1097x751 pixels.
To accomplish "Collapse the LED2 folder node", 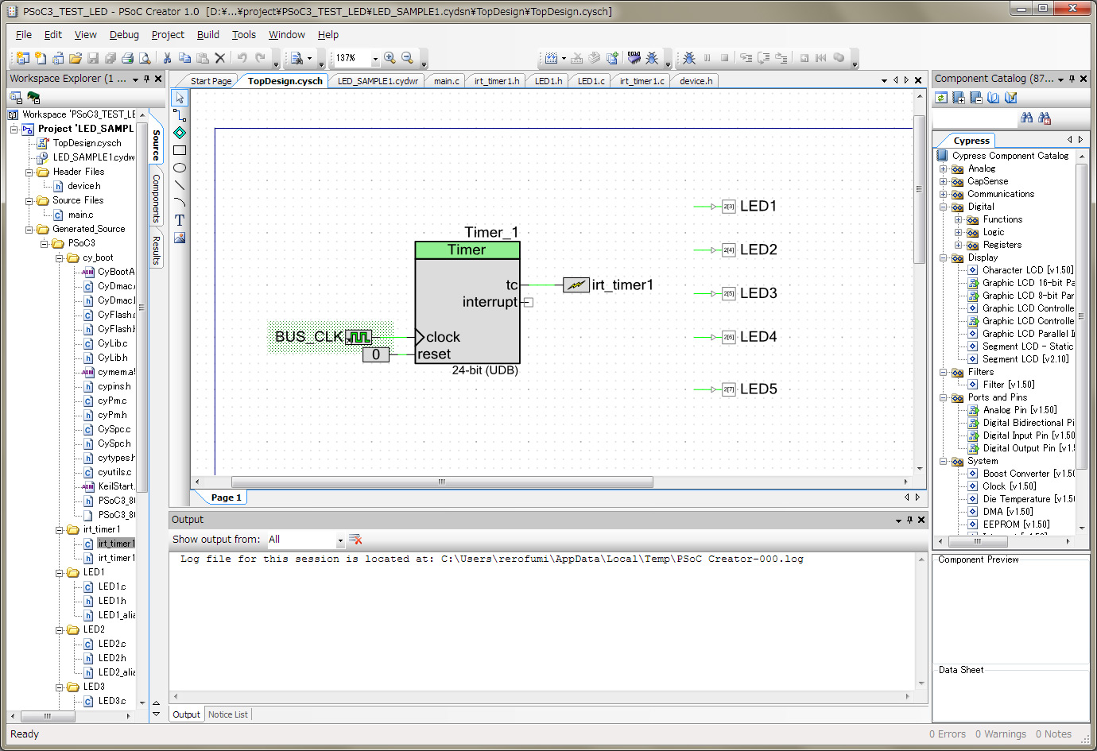I will click(x=60, y=629).
